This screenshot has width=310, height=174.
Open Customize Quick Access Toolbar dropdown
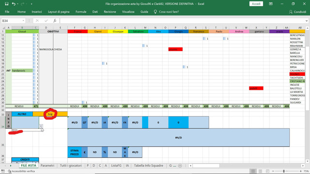[31, 4]
